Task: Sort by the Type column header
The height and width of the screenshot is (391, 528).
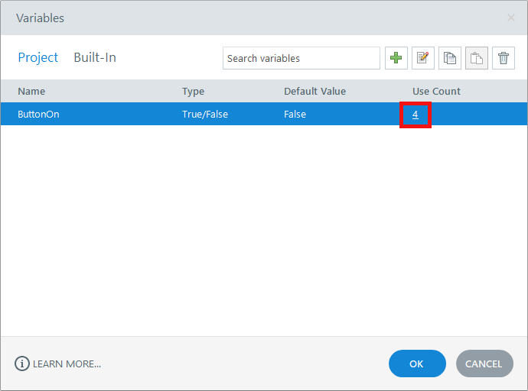Action: click(x=193, y=91)
